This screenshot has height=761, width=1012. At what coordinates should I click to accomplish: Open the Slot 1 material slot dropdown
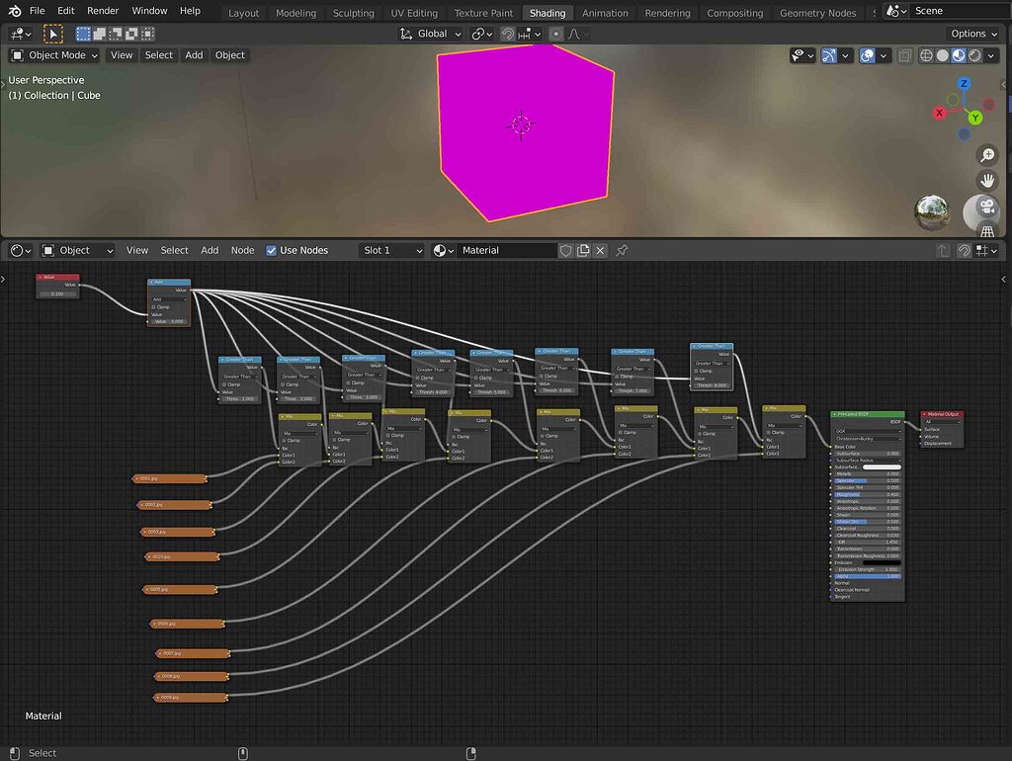pos(391,250)
